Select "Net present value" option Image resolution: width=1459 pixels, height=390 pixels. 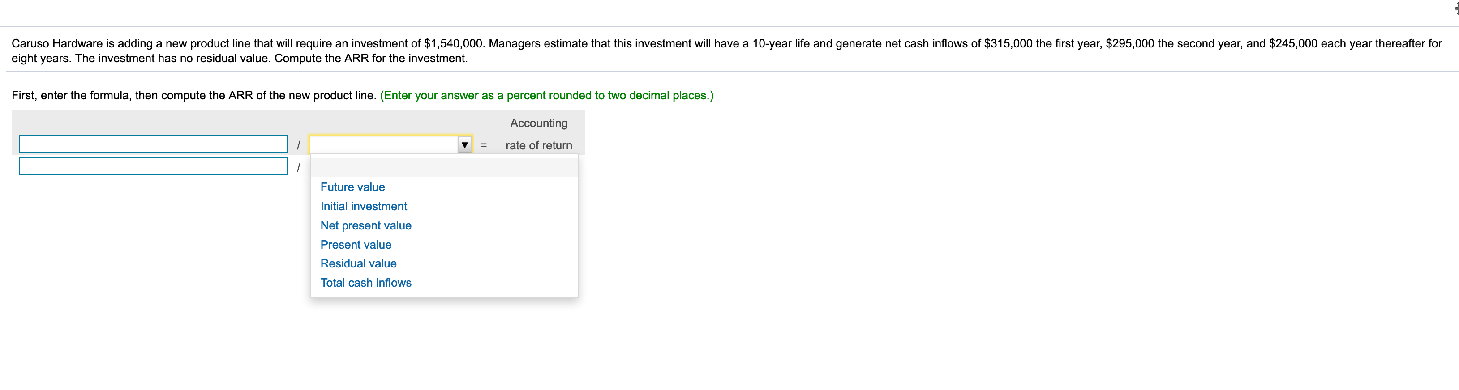tap(366, 225)
